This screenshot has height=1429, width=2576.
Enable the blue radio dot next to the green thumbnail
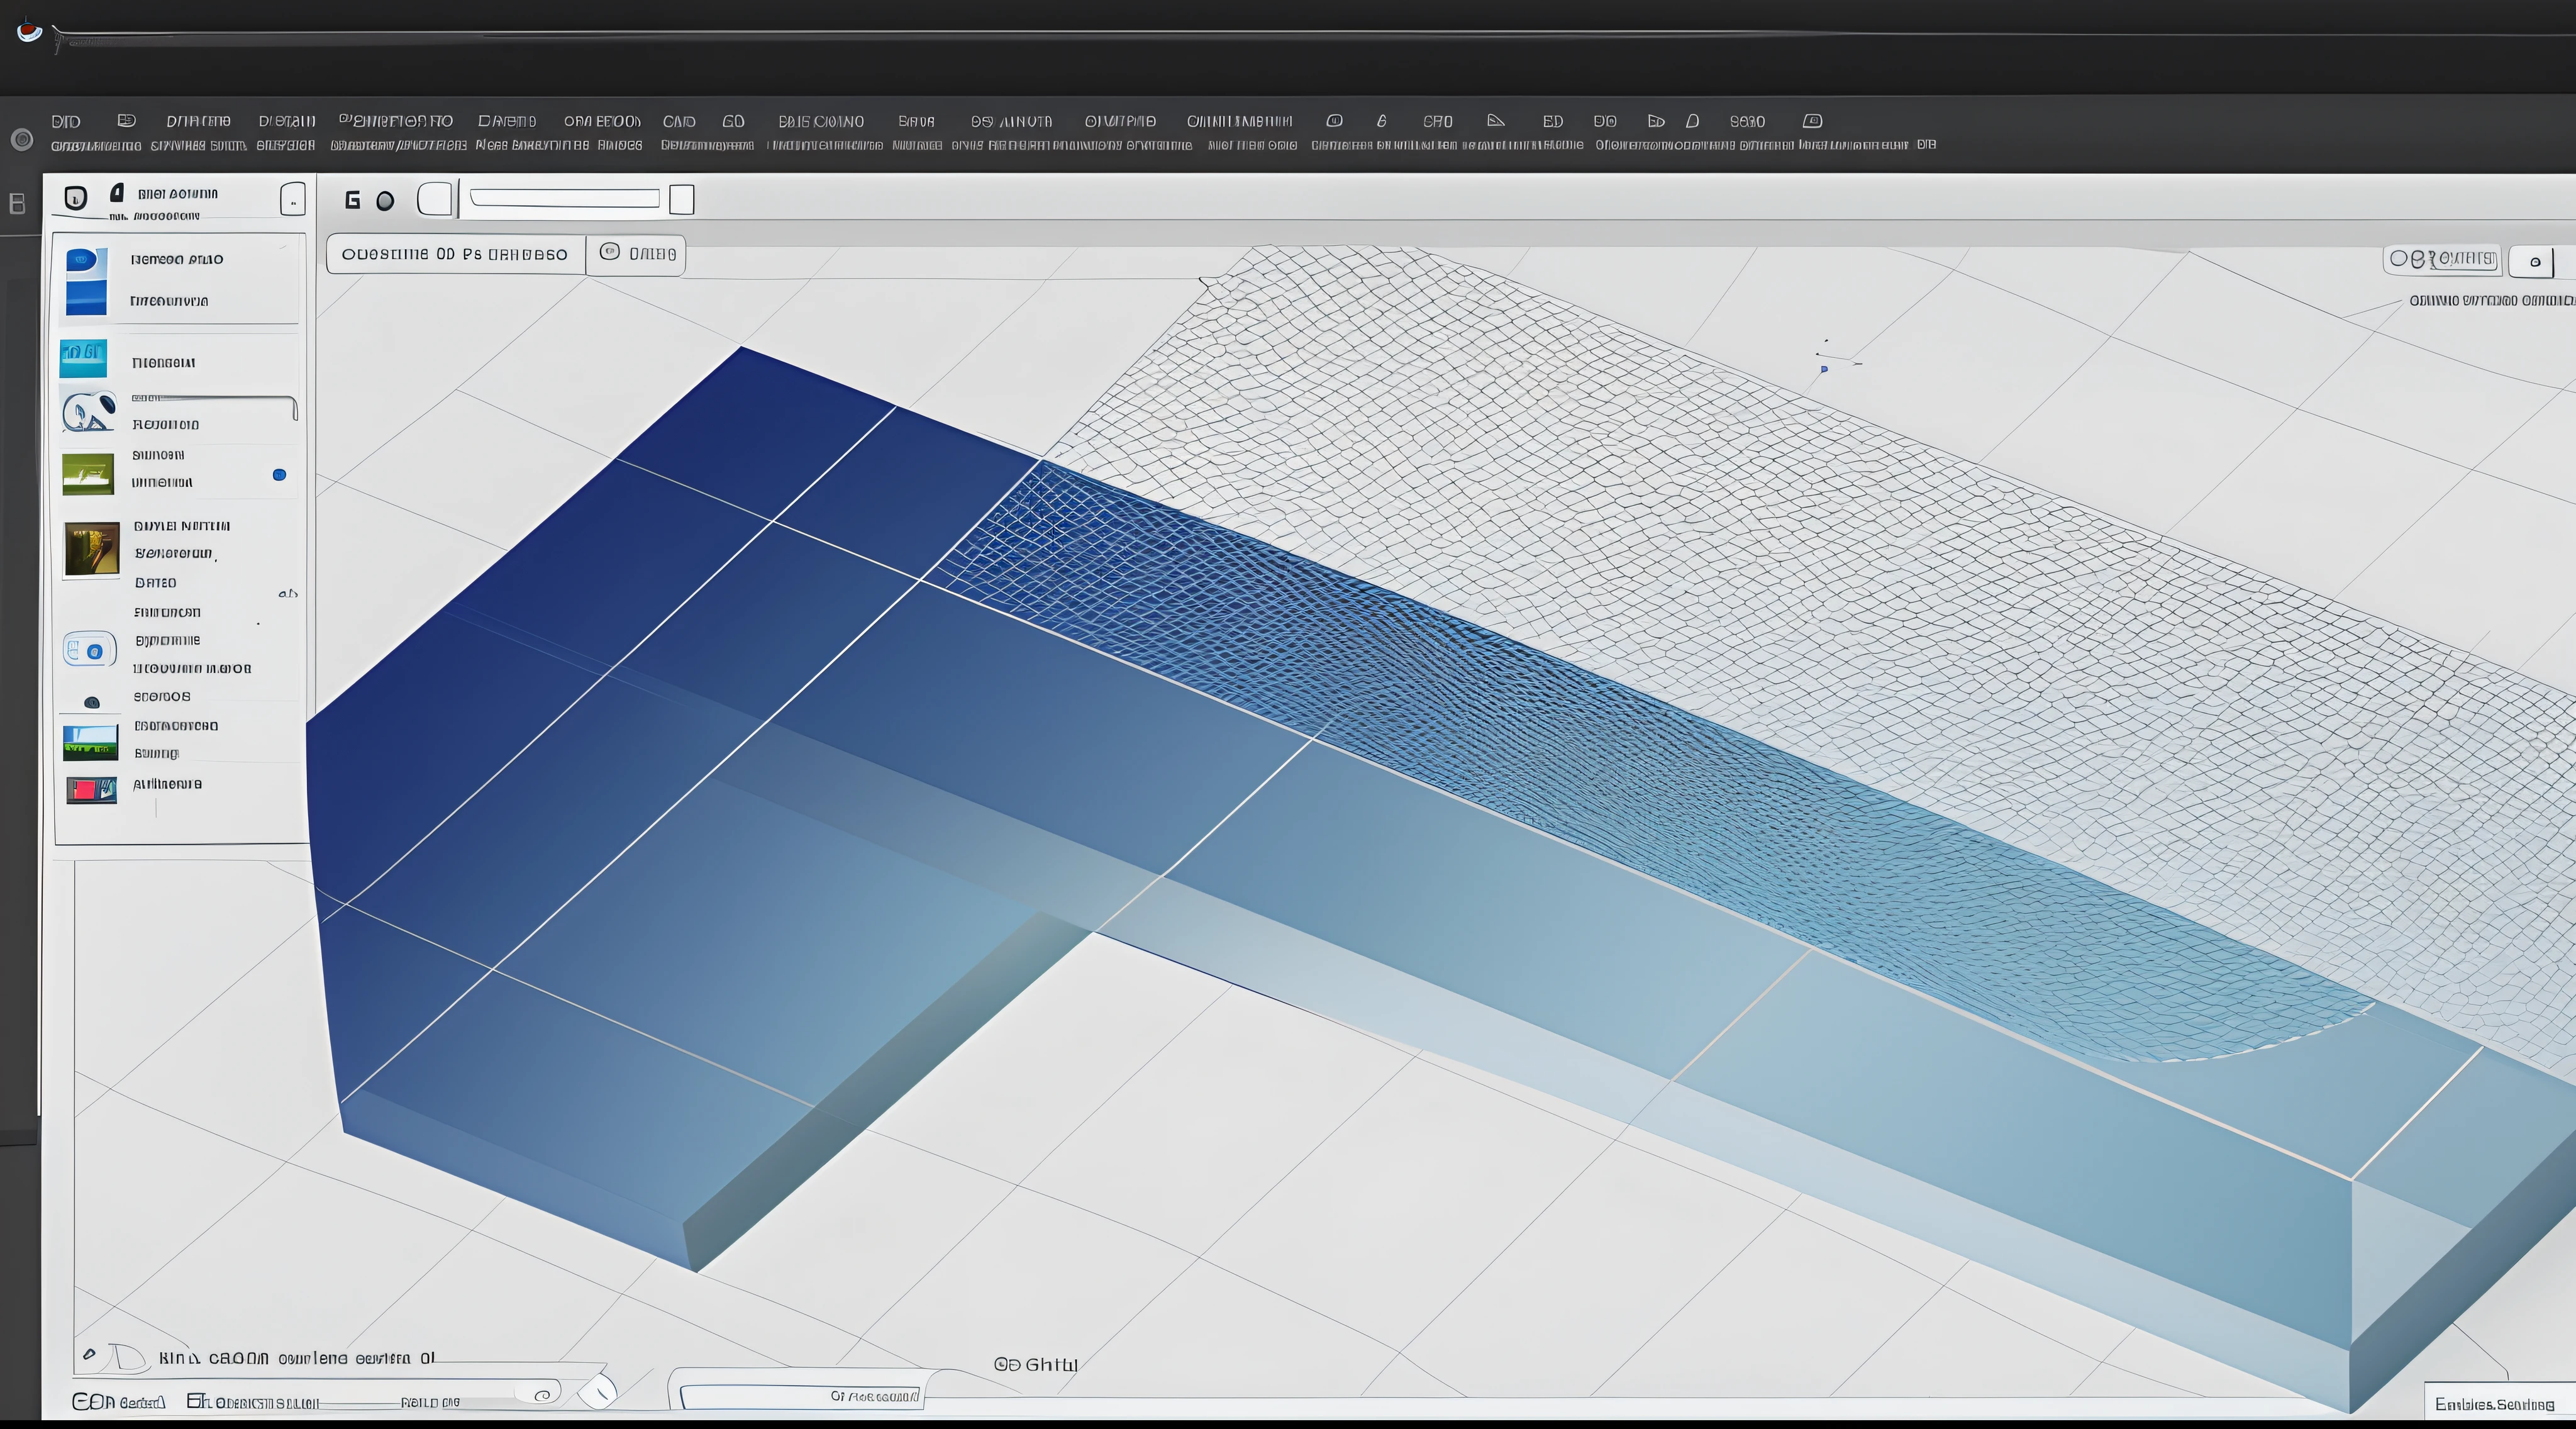(279, 475)
